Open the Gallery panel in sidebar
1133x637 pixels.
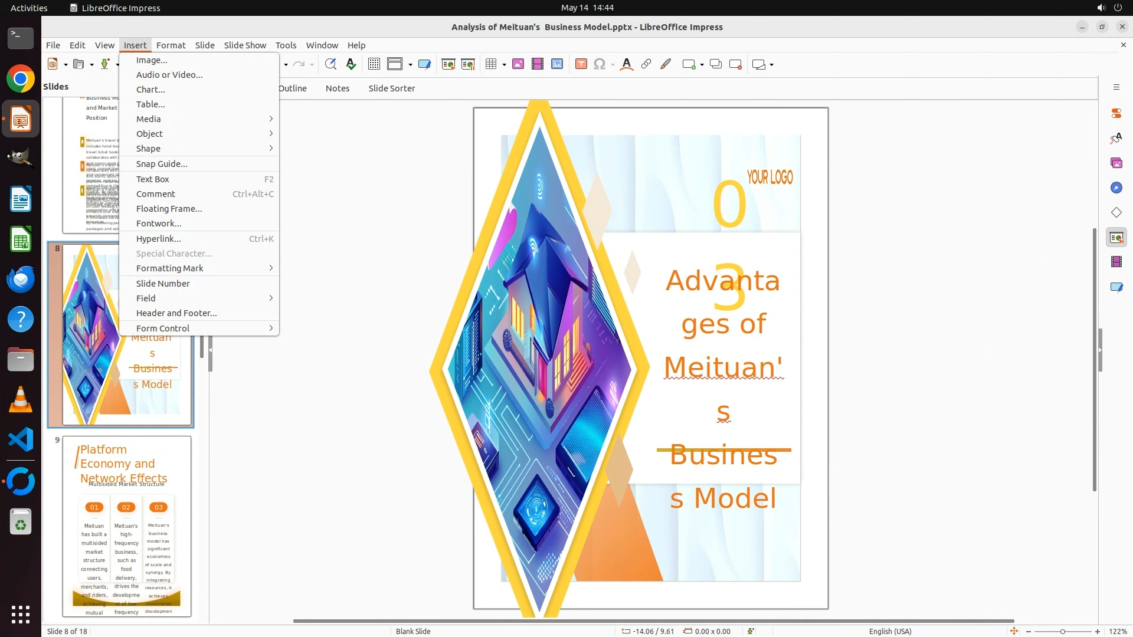1116,163
